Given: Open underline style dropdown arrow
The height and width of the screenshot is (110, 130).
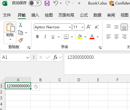Looking at the screenshot, I should click(x=59, y=37).
